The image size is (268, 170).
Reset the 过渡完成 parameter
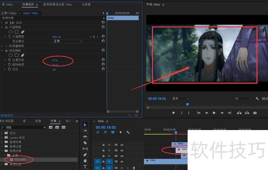point(103,60)
